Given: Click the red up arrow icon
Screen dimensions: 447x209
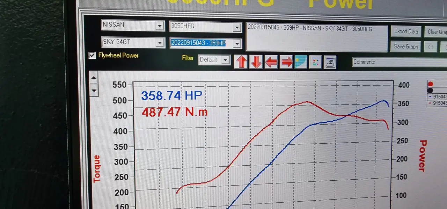Looking at the screenshot, I should click(241, 62).
